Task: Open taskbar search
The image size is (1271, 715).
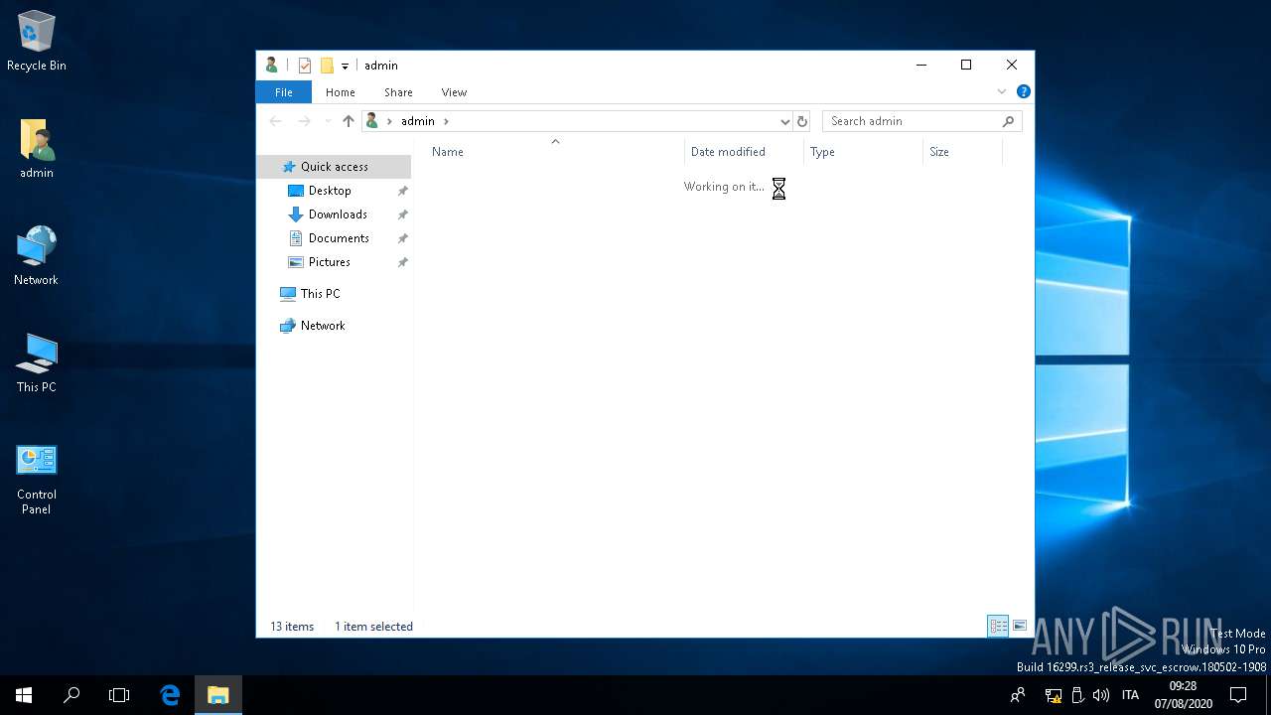Action: (71, 695)
